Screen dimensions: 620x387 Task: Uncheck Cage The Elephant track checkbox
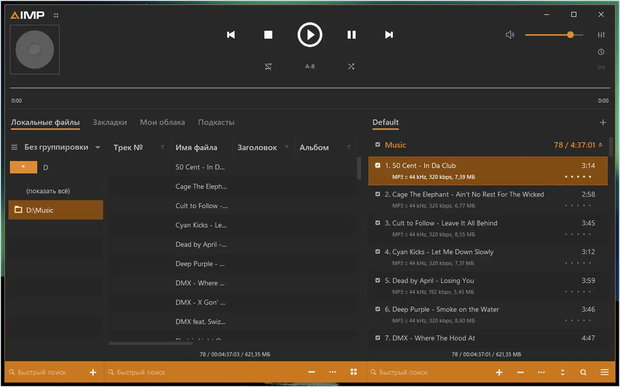[378, 194]
